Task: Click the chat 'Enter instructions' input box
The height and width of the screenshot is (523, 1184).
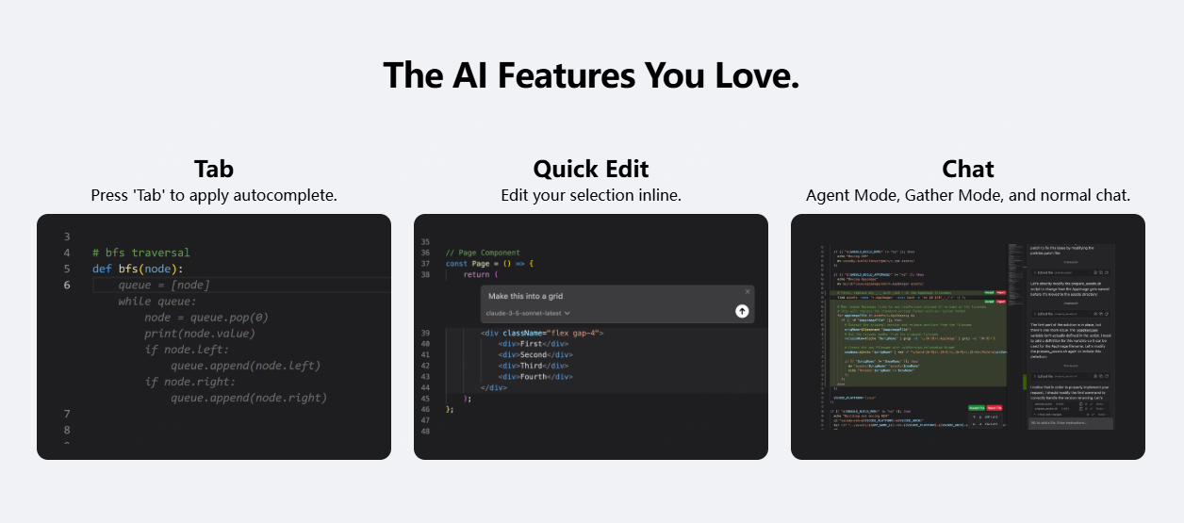Action: (1070, 423)
